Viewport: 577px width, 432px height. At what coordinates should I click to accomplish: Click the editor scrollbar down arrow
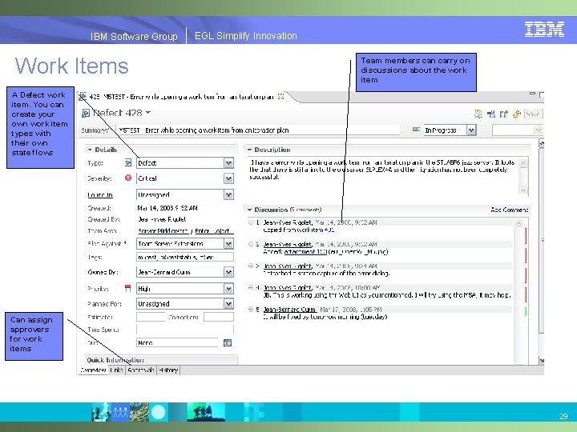[x=541, y=360]
